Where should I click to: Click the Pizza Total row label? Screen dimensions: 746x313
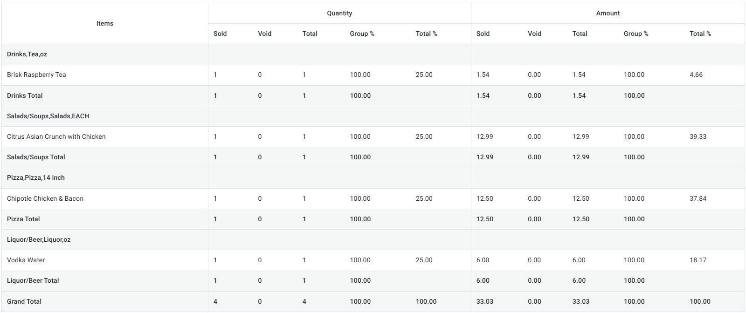pyautogui.click(x=23, y=219)
